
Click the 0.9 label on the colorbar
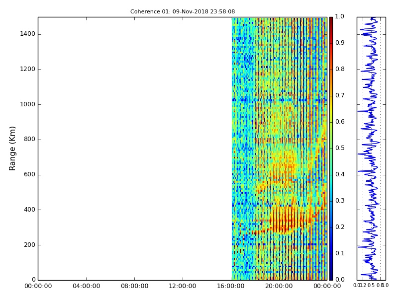[x=340, y=43]
